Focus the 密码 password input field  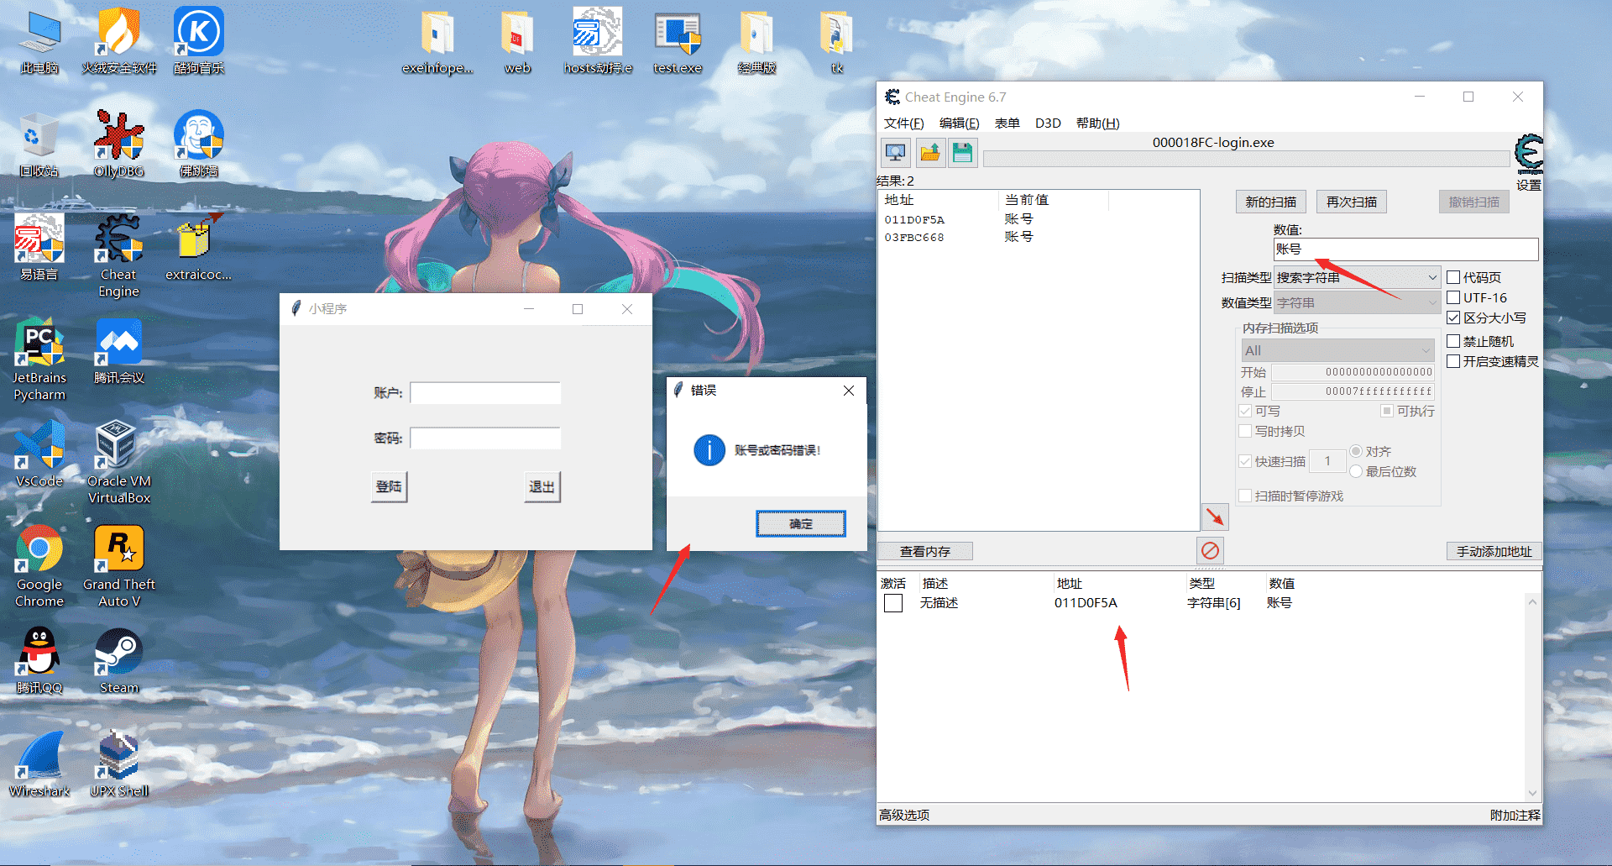point(484,438)
